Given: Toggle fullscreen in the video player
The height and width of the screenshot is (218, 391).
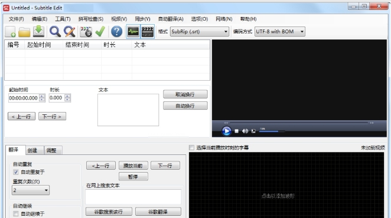Looking at the screenshot, I should tap(253, 131).
